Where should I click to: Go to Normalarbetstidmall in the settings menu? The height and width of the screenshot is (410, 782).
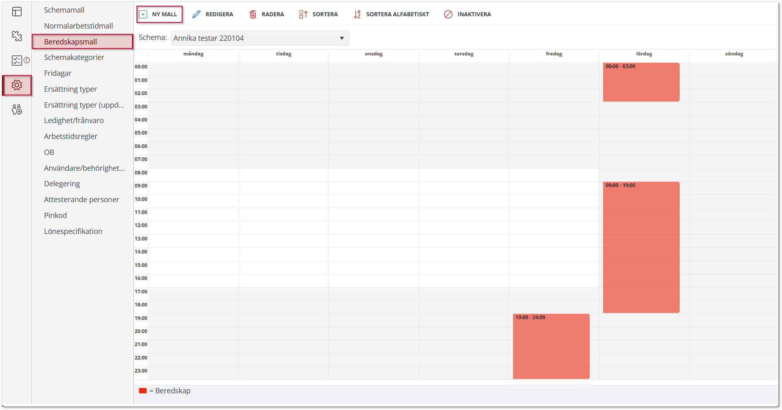(78, 26)
